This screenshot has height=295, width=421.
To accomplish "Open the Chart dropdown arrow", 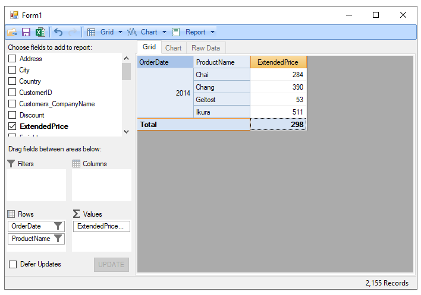I will coord(164,32).
